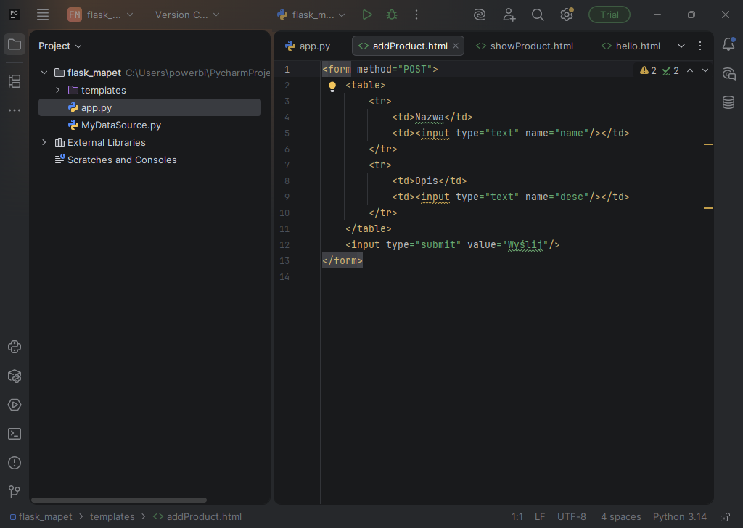
Task: Show hidden editor tabs dropdown
Action: pos(681,46)
